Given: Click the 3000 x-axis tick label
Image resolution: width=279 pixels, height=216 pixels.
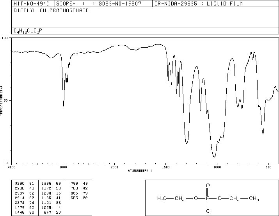Looking at the screenshot, I should [x=63, y=167].
